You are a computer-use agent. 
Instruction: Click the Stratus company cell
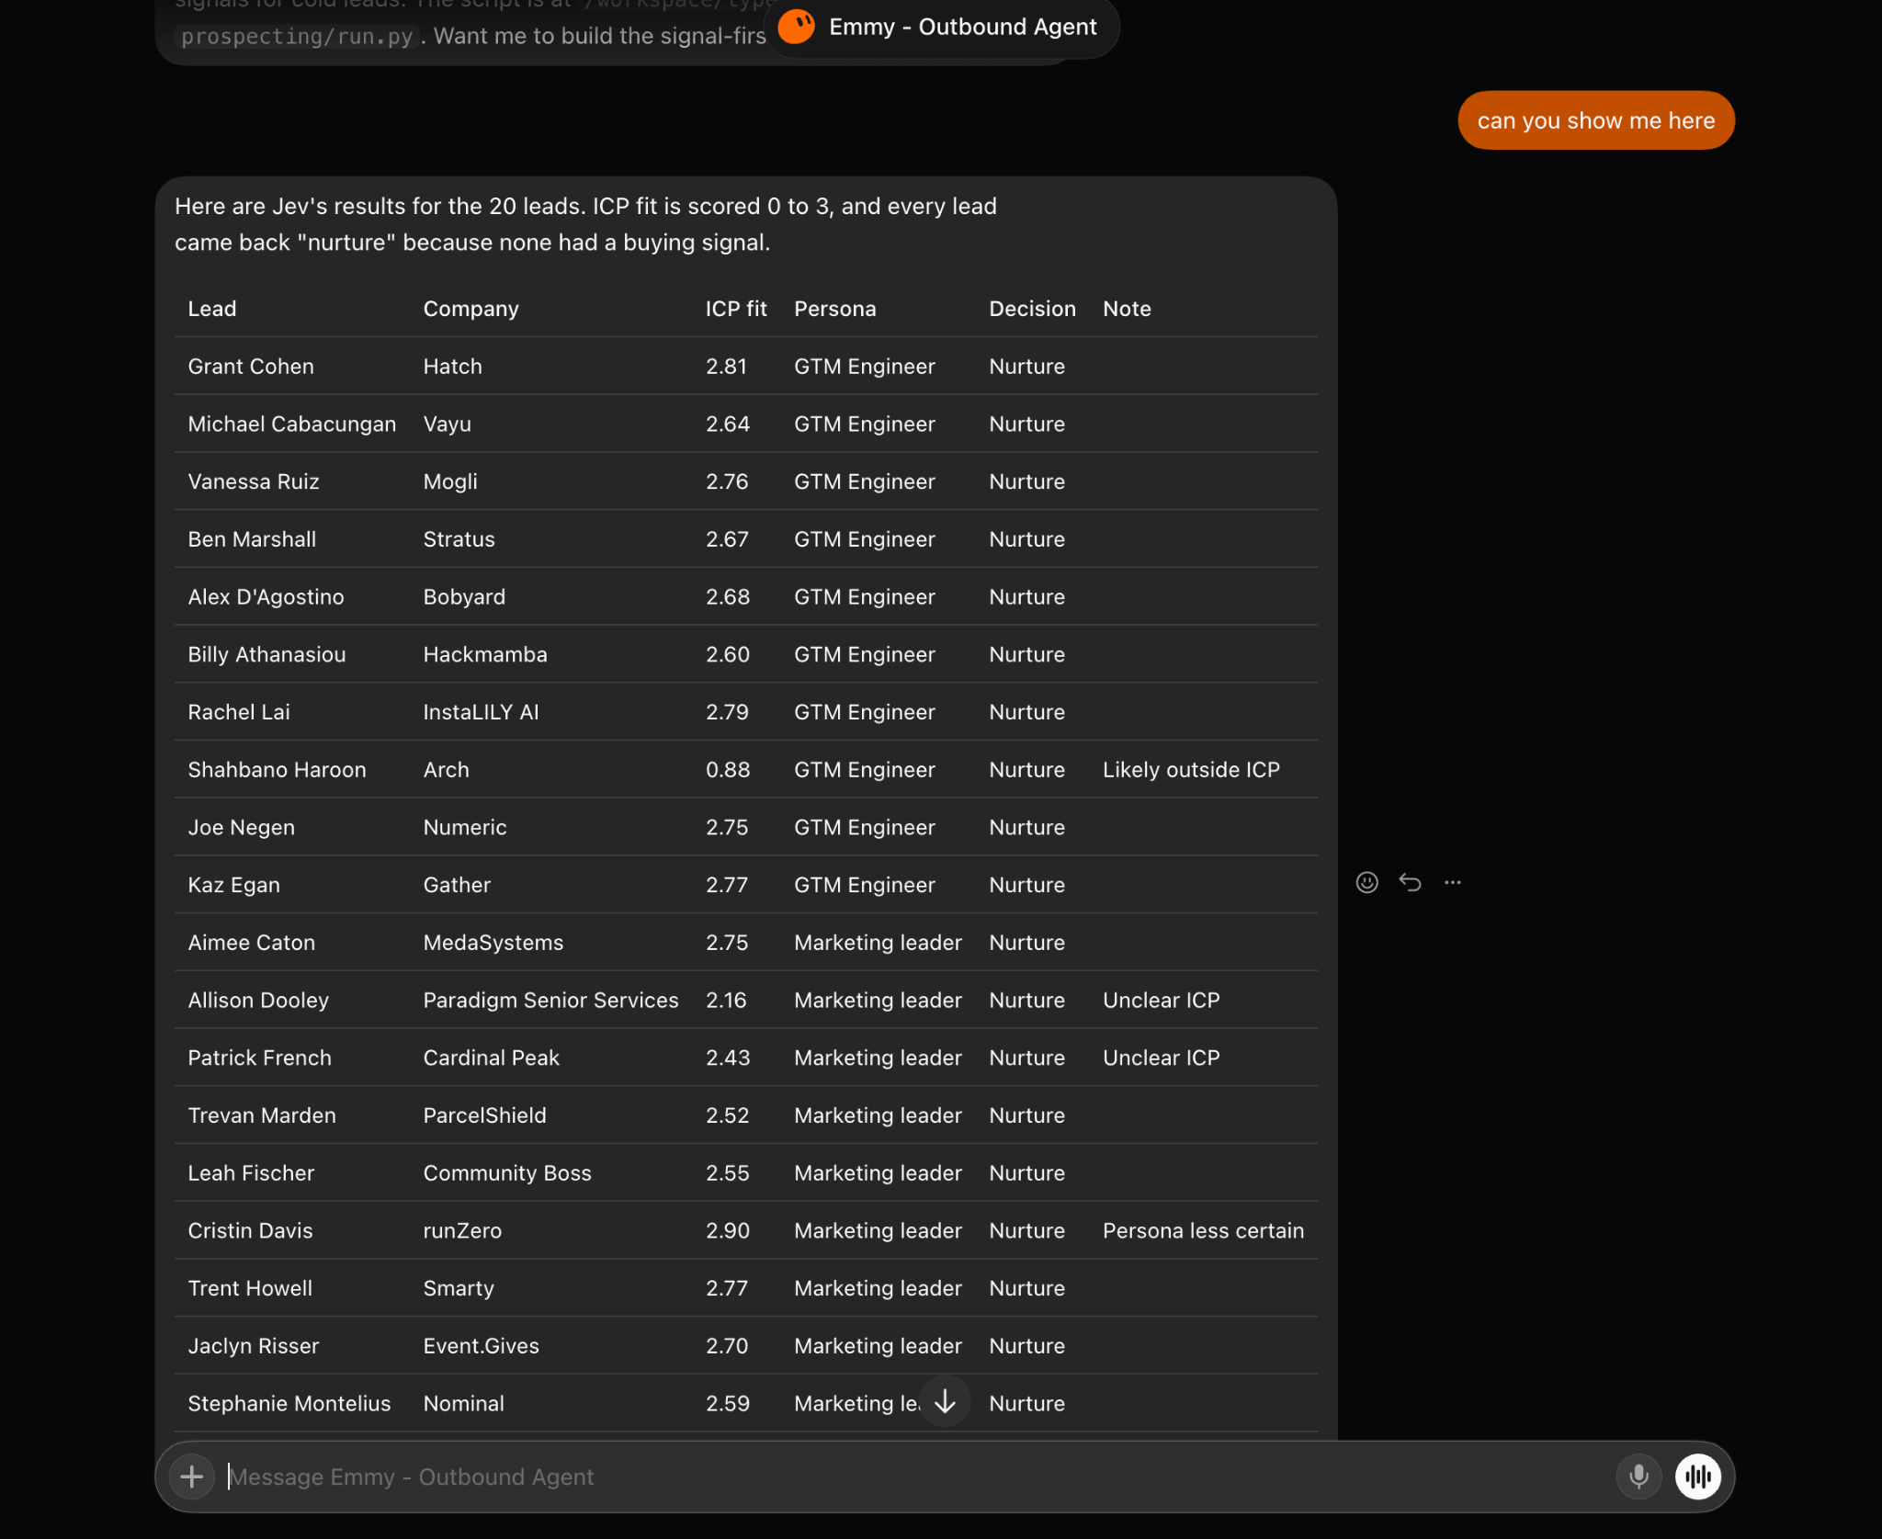(459, 539)
